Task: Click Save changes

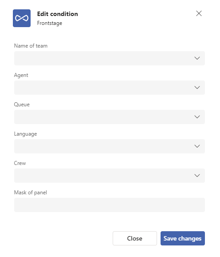Action: coord(183,238)
